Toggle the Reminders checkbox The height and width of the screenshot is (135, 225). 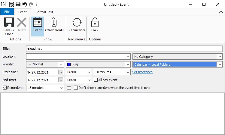[x=5, y=87]
